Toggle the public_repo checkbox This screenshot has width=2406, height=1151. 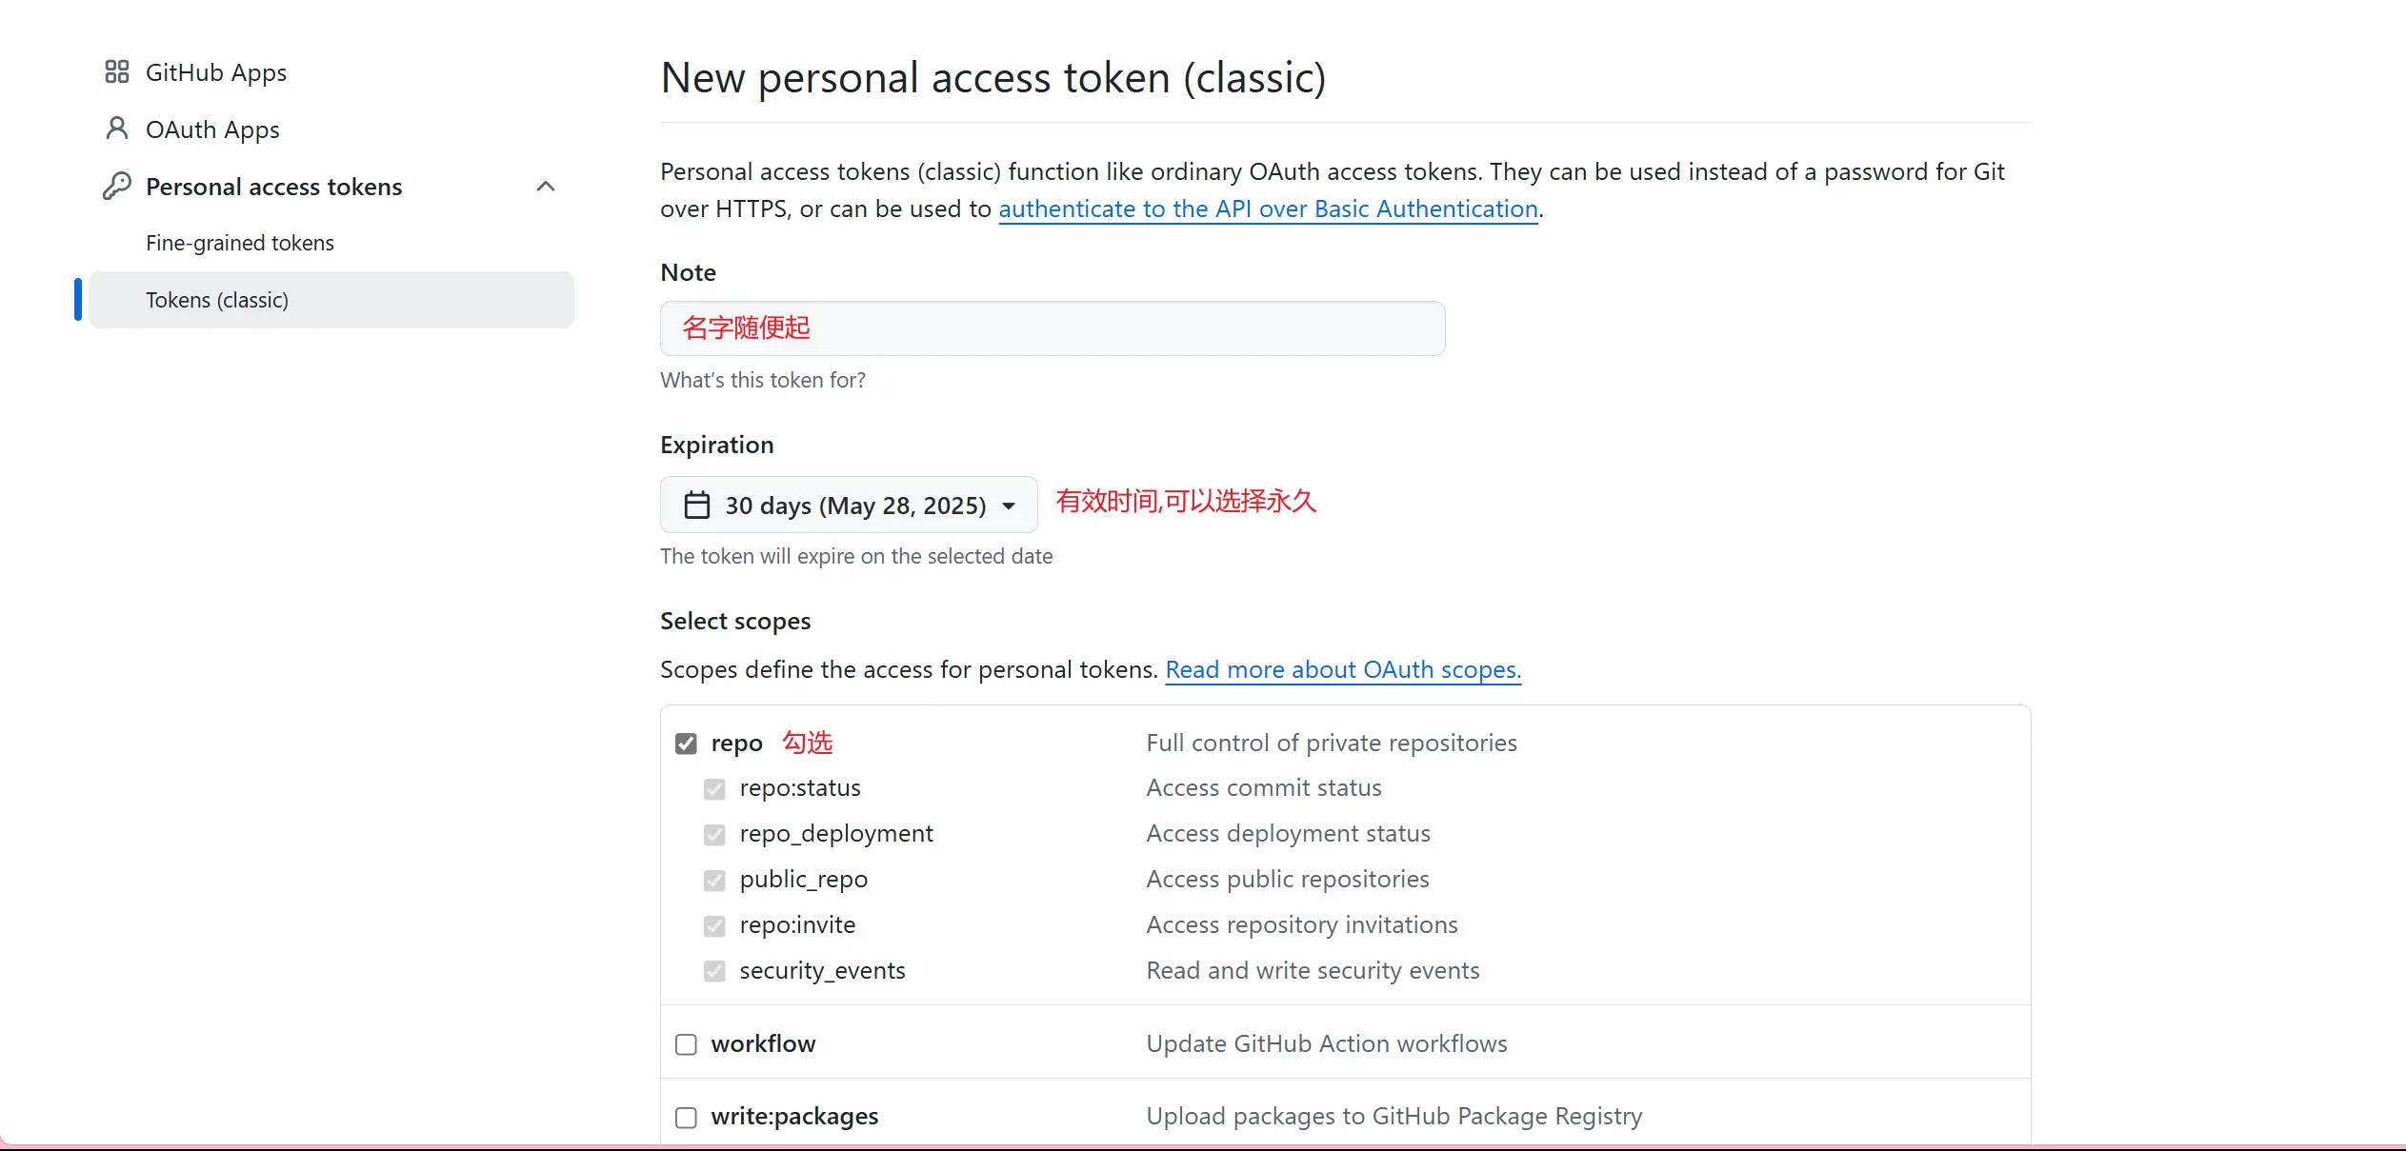[714, 881]
